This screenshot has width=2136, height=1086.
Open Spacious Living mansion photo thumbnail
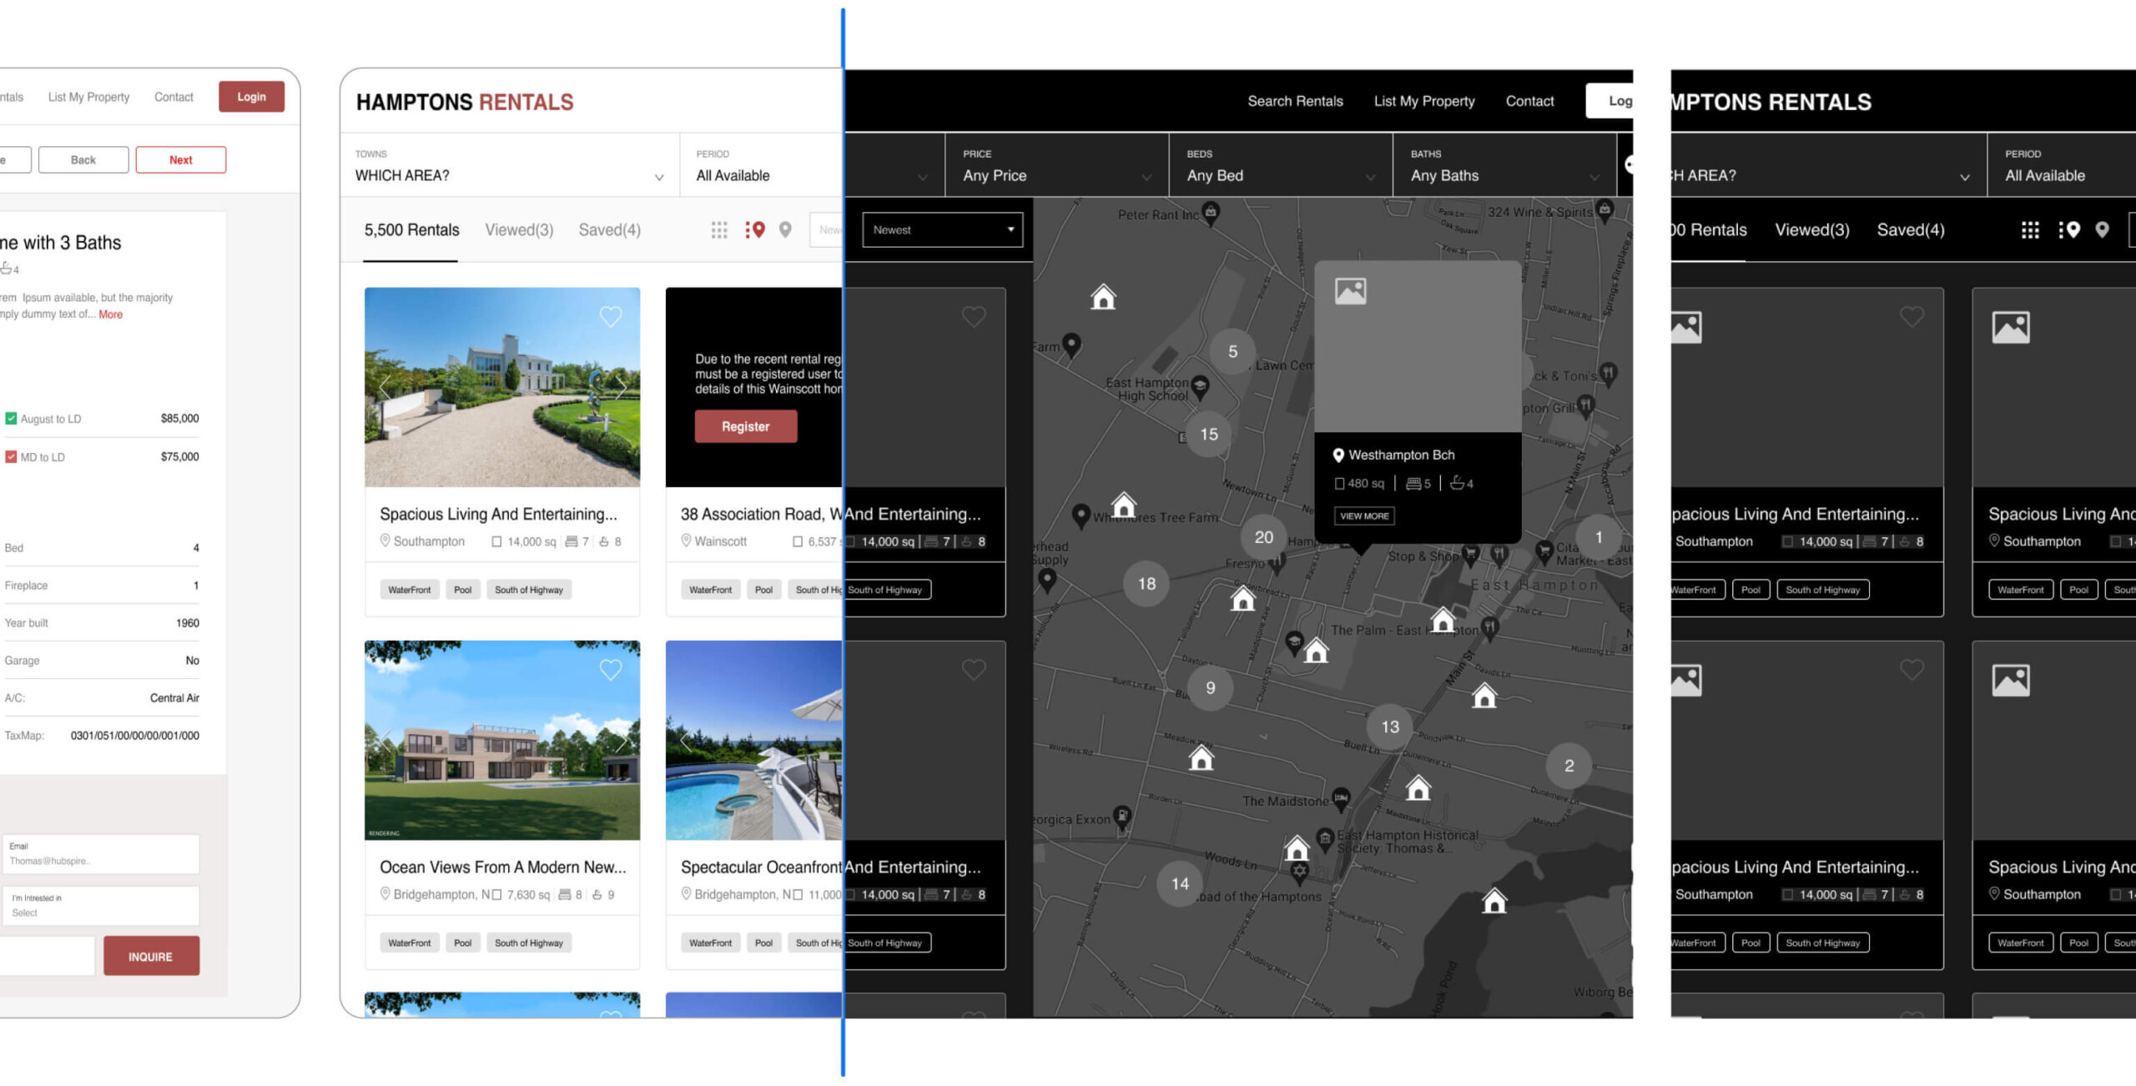pyautogui.click(x=502, y=387)
